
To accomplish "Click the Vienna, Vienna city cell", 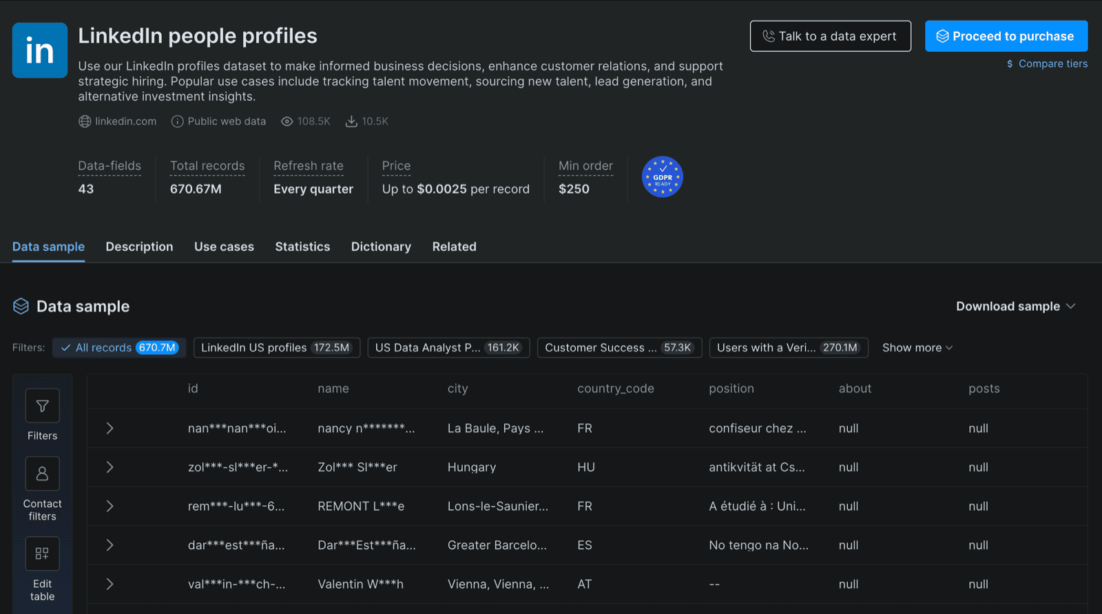I will 498,584.
